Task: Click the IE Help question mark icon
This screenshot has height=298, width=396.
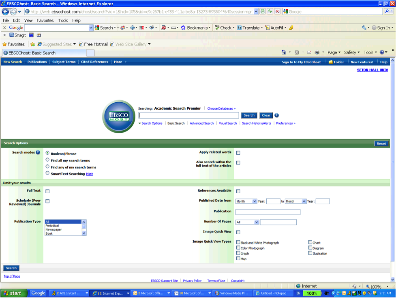Action: (x=382, y=52)
